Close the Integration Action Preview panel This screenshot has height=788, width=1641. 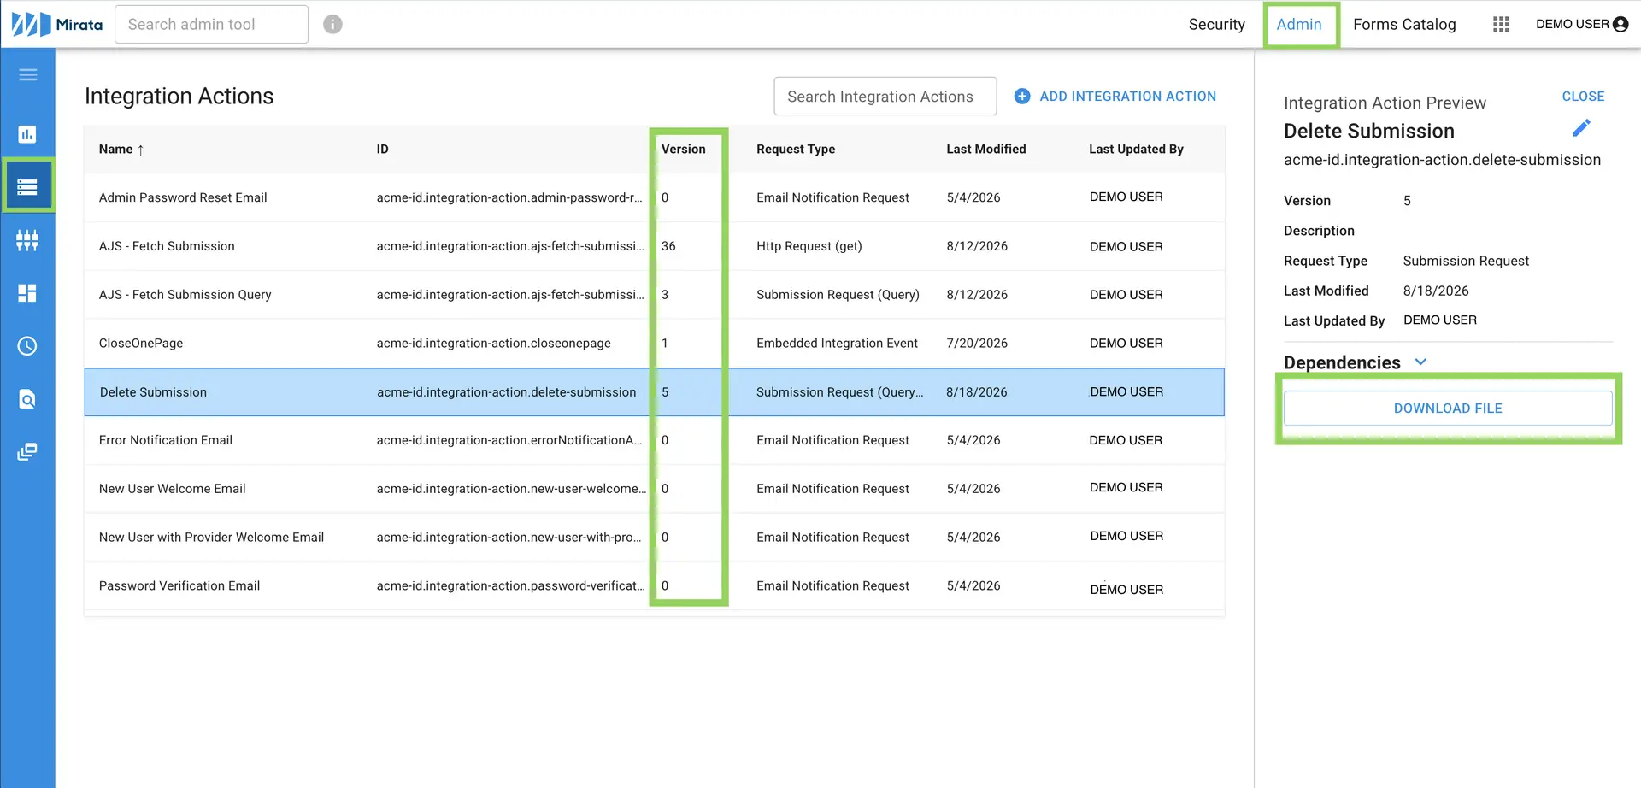click(1583, 97)
